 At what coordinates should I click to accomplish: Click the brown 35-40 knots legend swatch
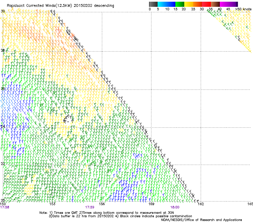pos(215,4)
